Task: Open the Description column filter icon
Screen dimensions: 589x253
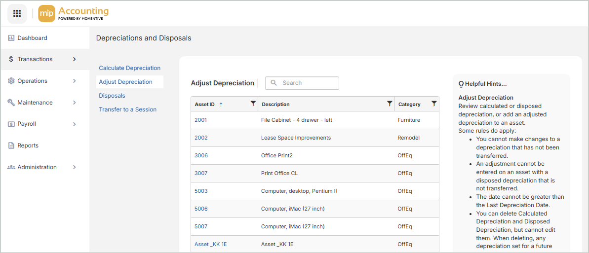Action: (390, 104)
